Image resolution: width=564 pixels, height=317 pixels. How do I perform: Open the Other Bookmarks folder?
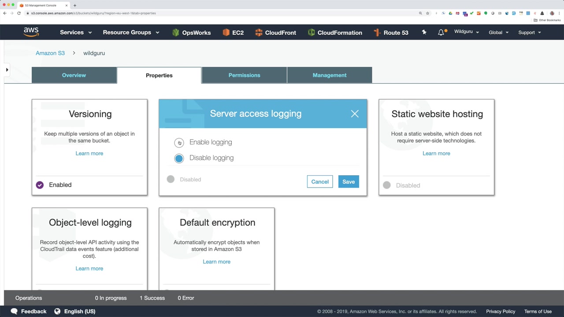click(547, 20)
